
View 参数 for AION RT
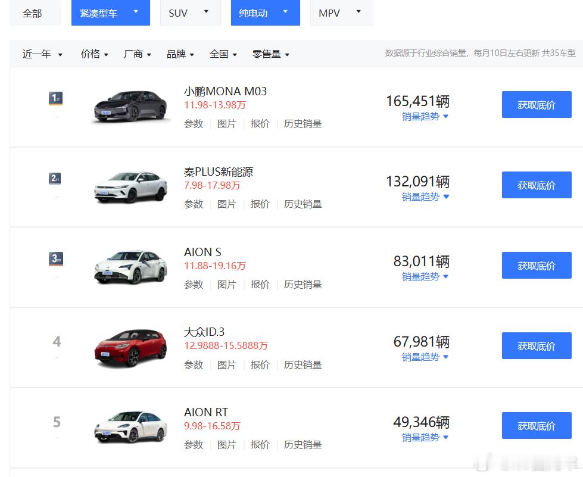194,445
